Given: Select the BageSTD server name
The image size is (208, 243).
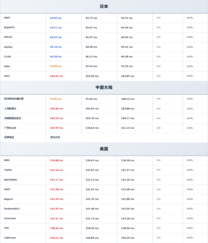Looking at the screenshot, I should pos(9,27).
